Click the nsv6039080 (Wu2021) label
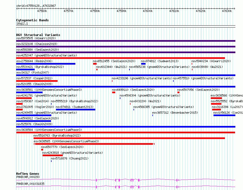 coord(207,67)
